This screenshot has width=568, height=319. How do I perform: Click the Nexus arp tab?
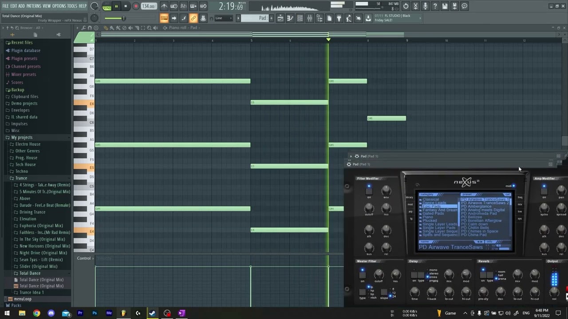(x=410, y=211)
